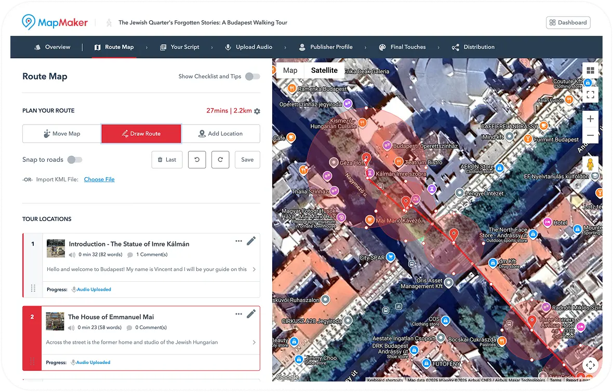The height and width of the screenshot is (392, 613).
Task: Click the Teátrum Bistro restaurant marker
Action: pos(398,162)
